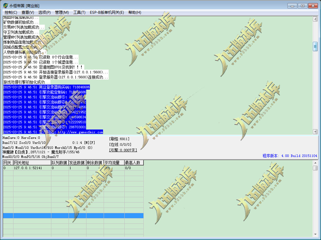The height and width of the screenshot is (240, 321).
Task: Select gateway address 127.0.0.1:52141 cell
Action: pyautogui.click(x=32, y=168)
